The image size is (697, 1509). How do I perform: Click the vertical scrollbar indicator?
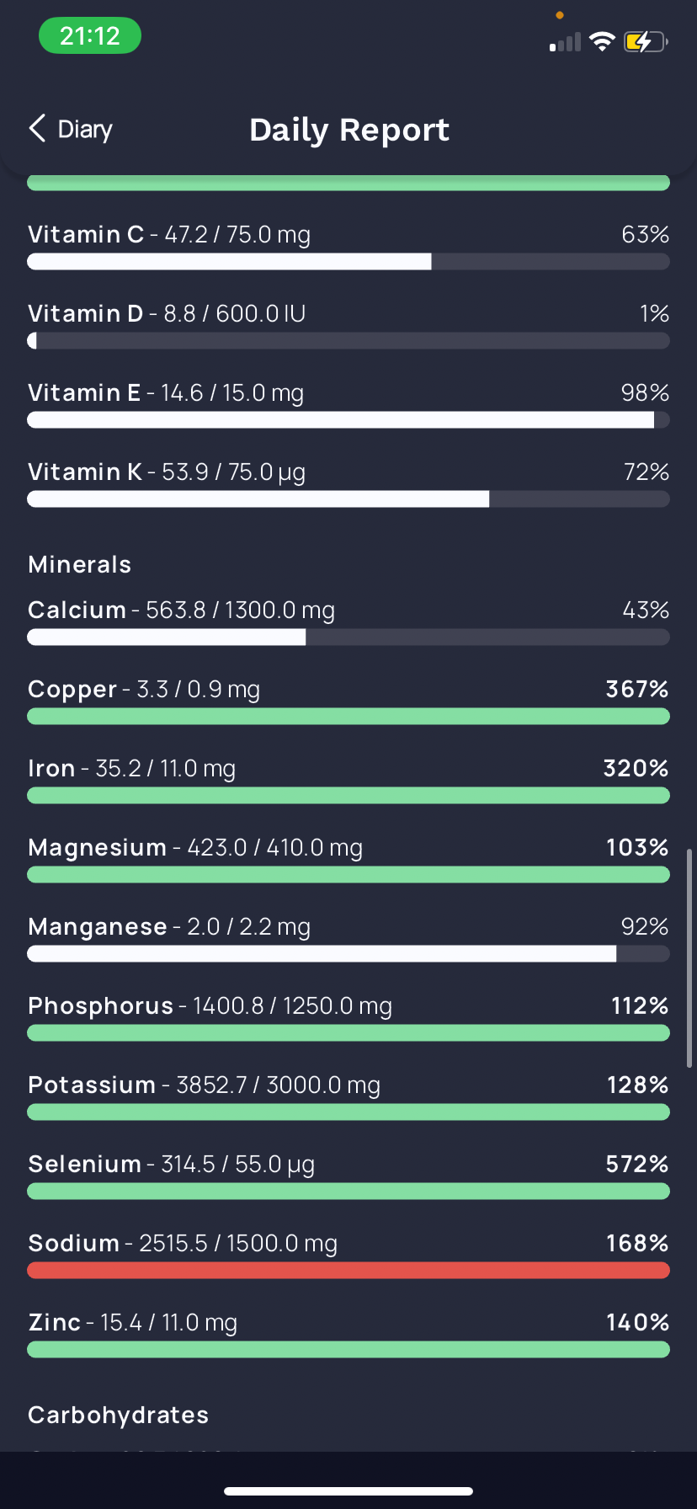click(x=689, y=958)
